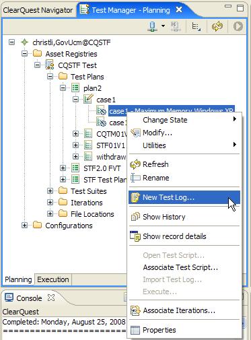Image resolution: width=251 pixels, height=340 pixels.
Task: Expand the withdraw tree node
Action: click(x=76, y=157)
